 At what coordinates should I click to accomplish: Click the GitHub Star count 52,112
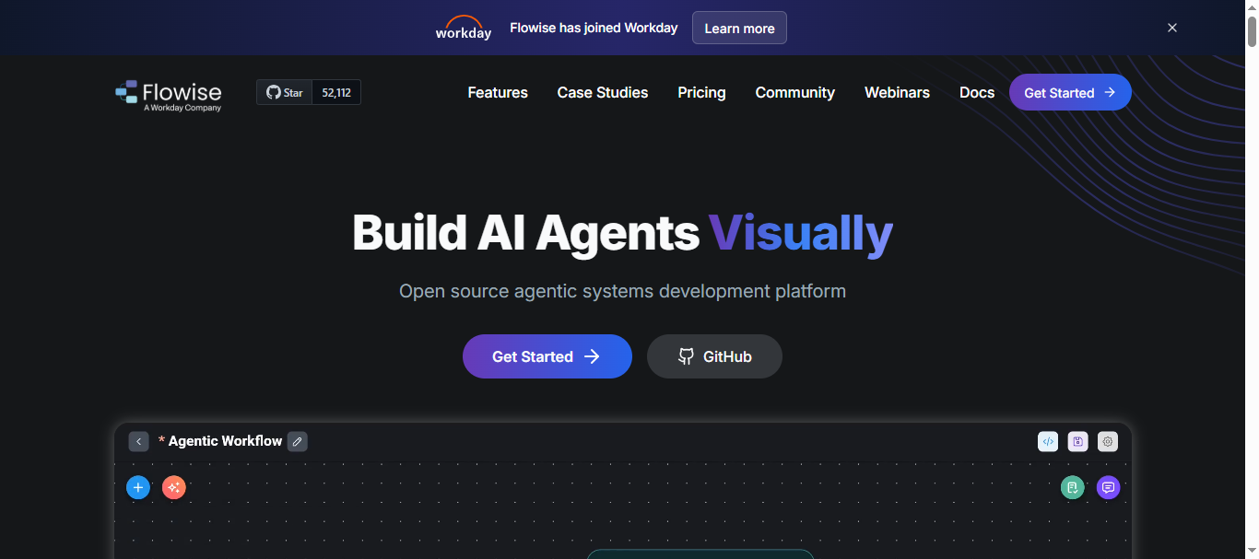336,92
